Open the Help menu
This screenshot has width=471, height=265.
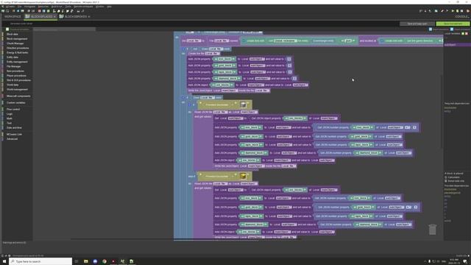point(109,7)
